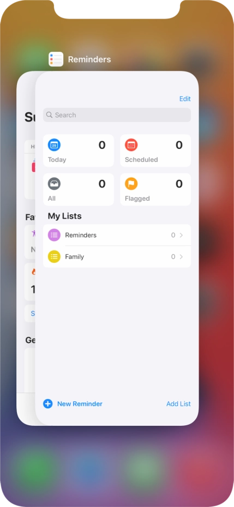234x507 pixels.
Task: Tap the red Scheduled calendar icon
Action: pos(131,145)
